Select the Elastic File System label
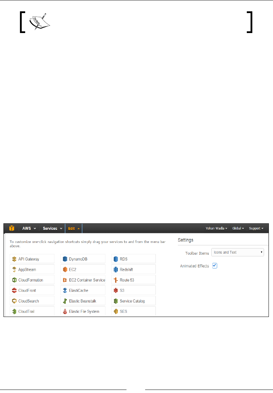The image size is (273, 393). [x=84, y=311]
